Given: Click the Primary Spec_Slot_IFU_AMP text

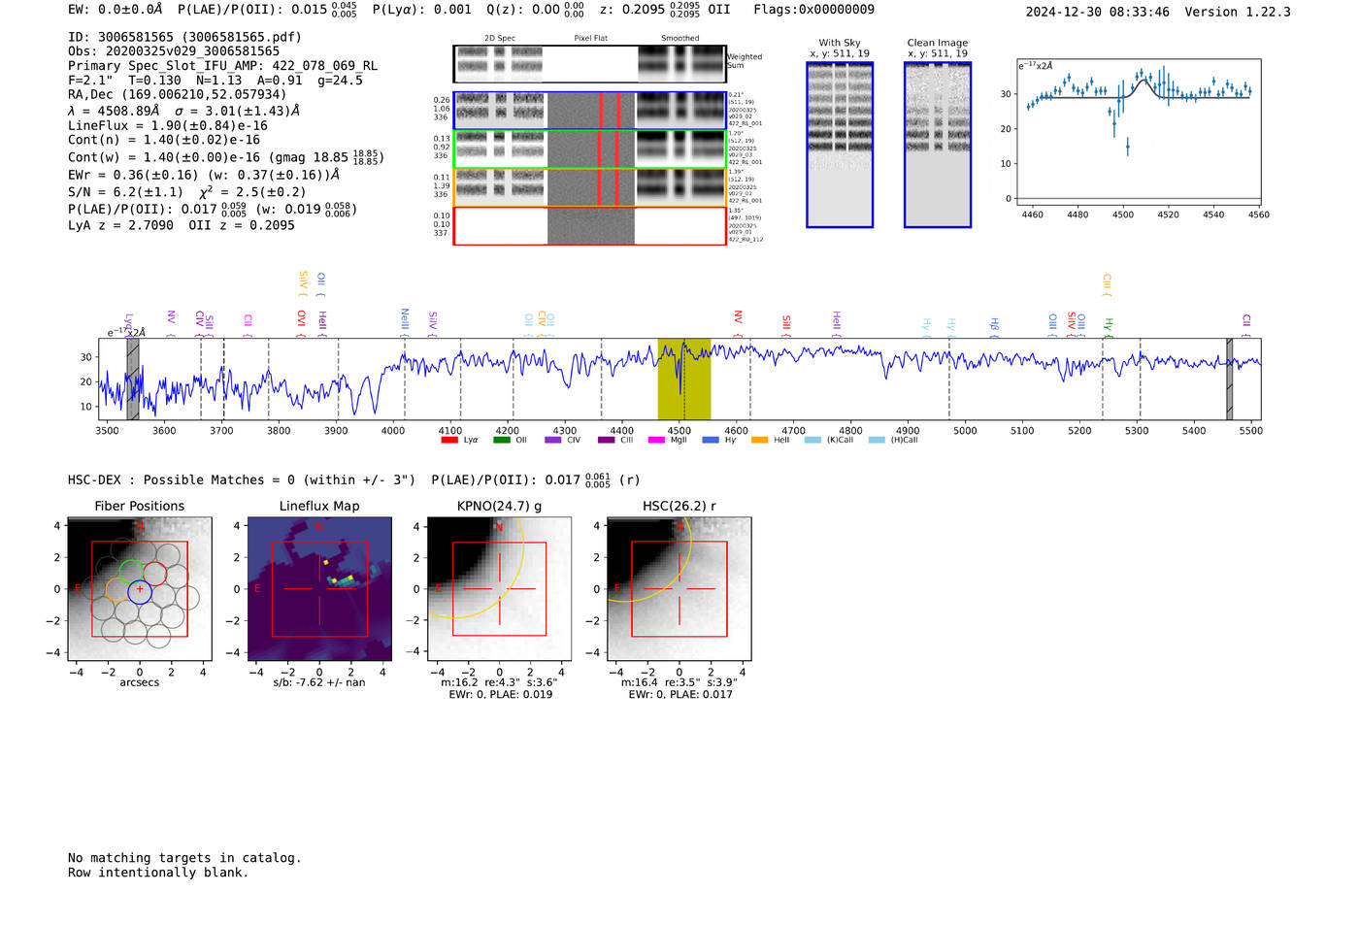Looking at the screenshot, I should (x=222, y=66).
